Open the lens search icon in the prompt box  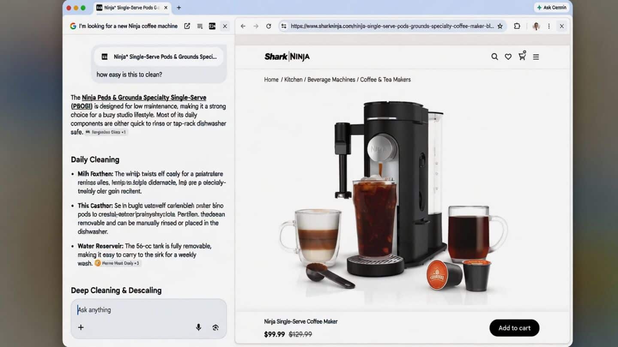[215, 327]
